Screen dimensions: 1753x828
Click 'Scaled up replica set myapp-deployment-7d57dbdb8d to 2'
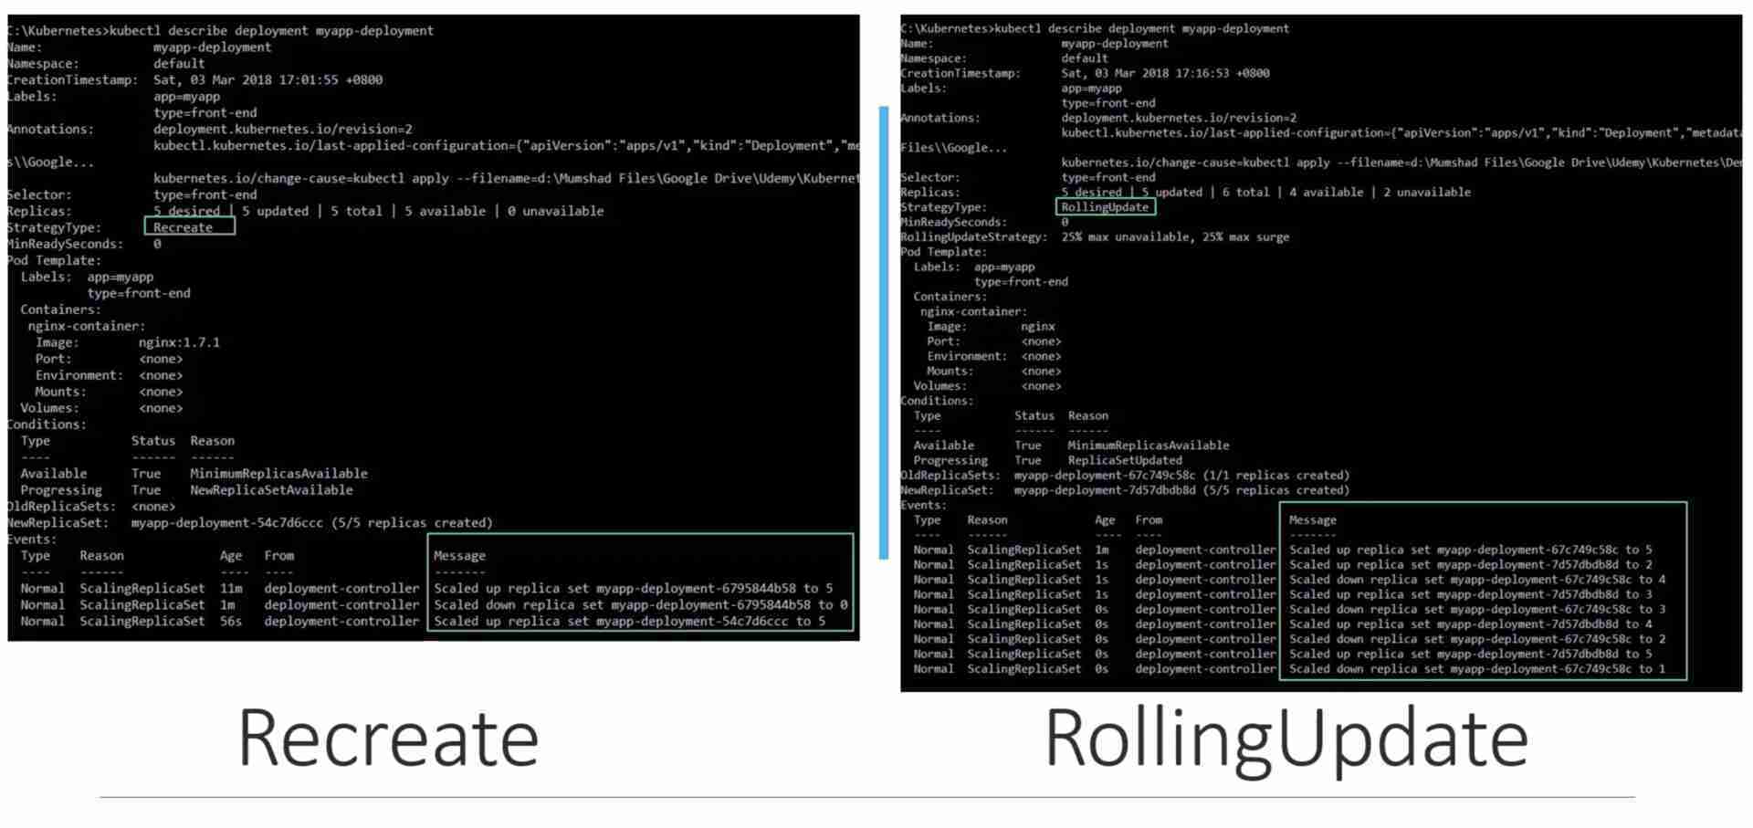pos(1471,565)
